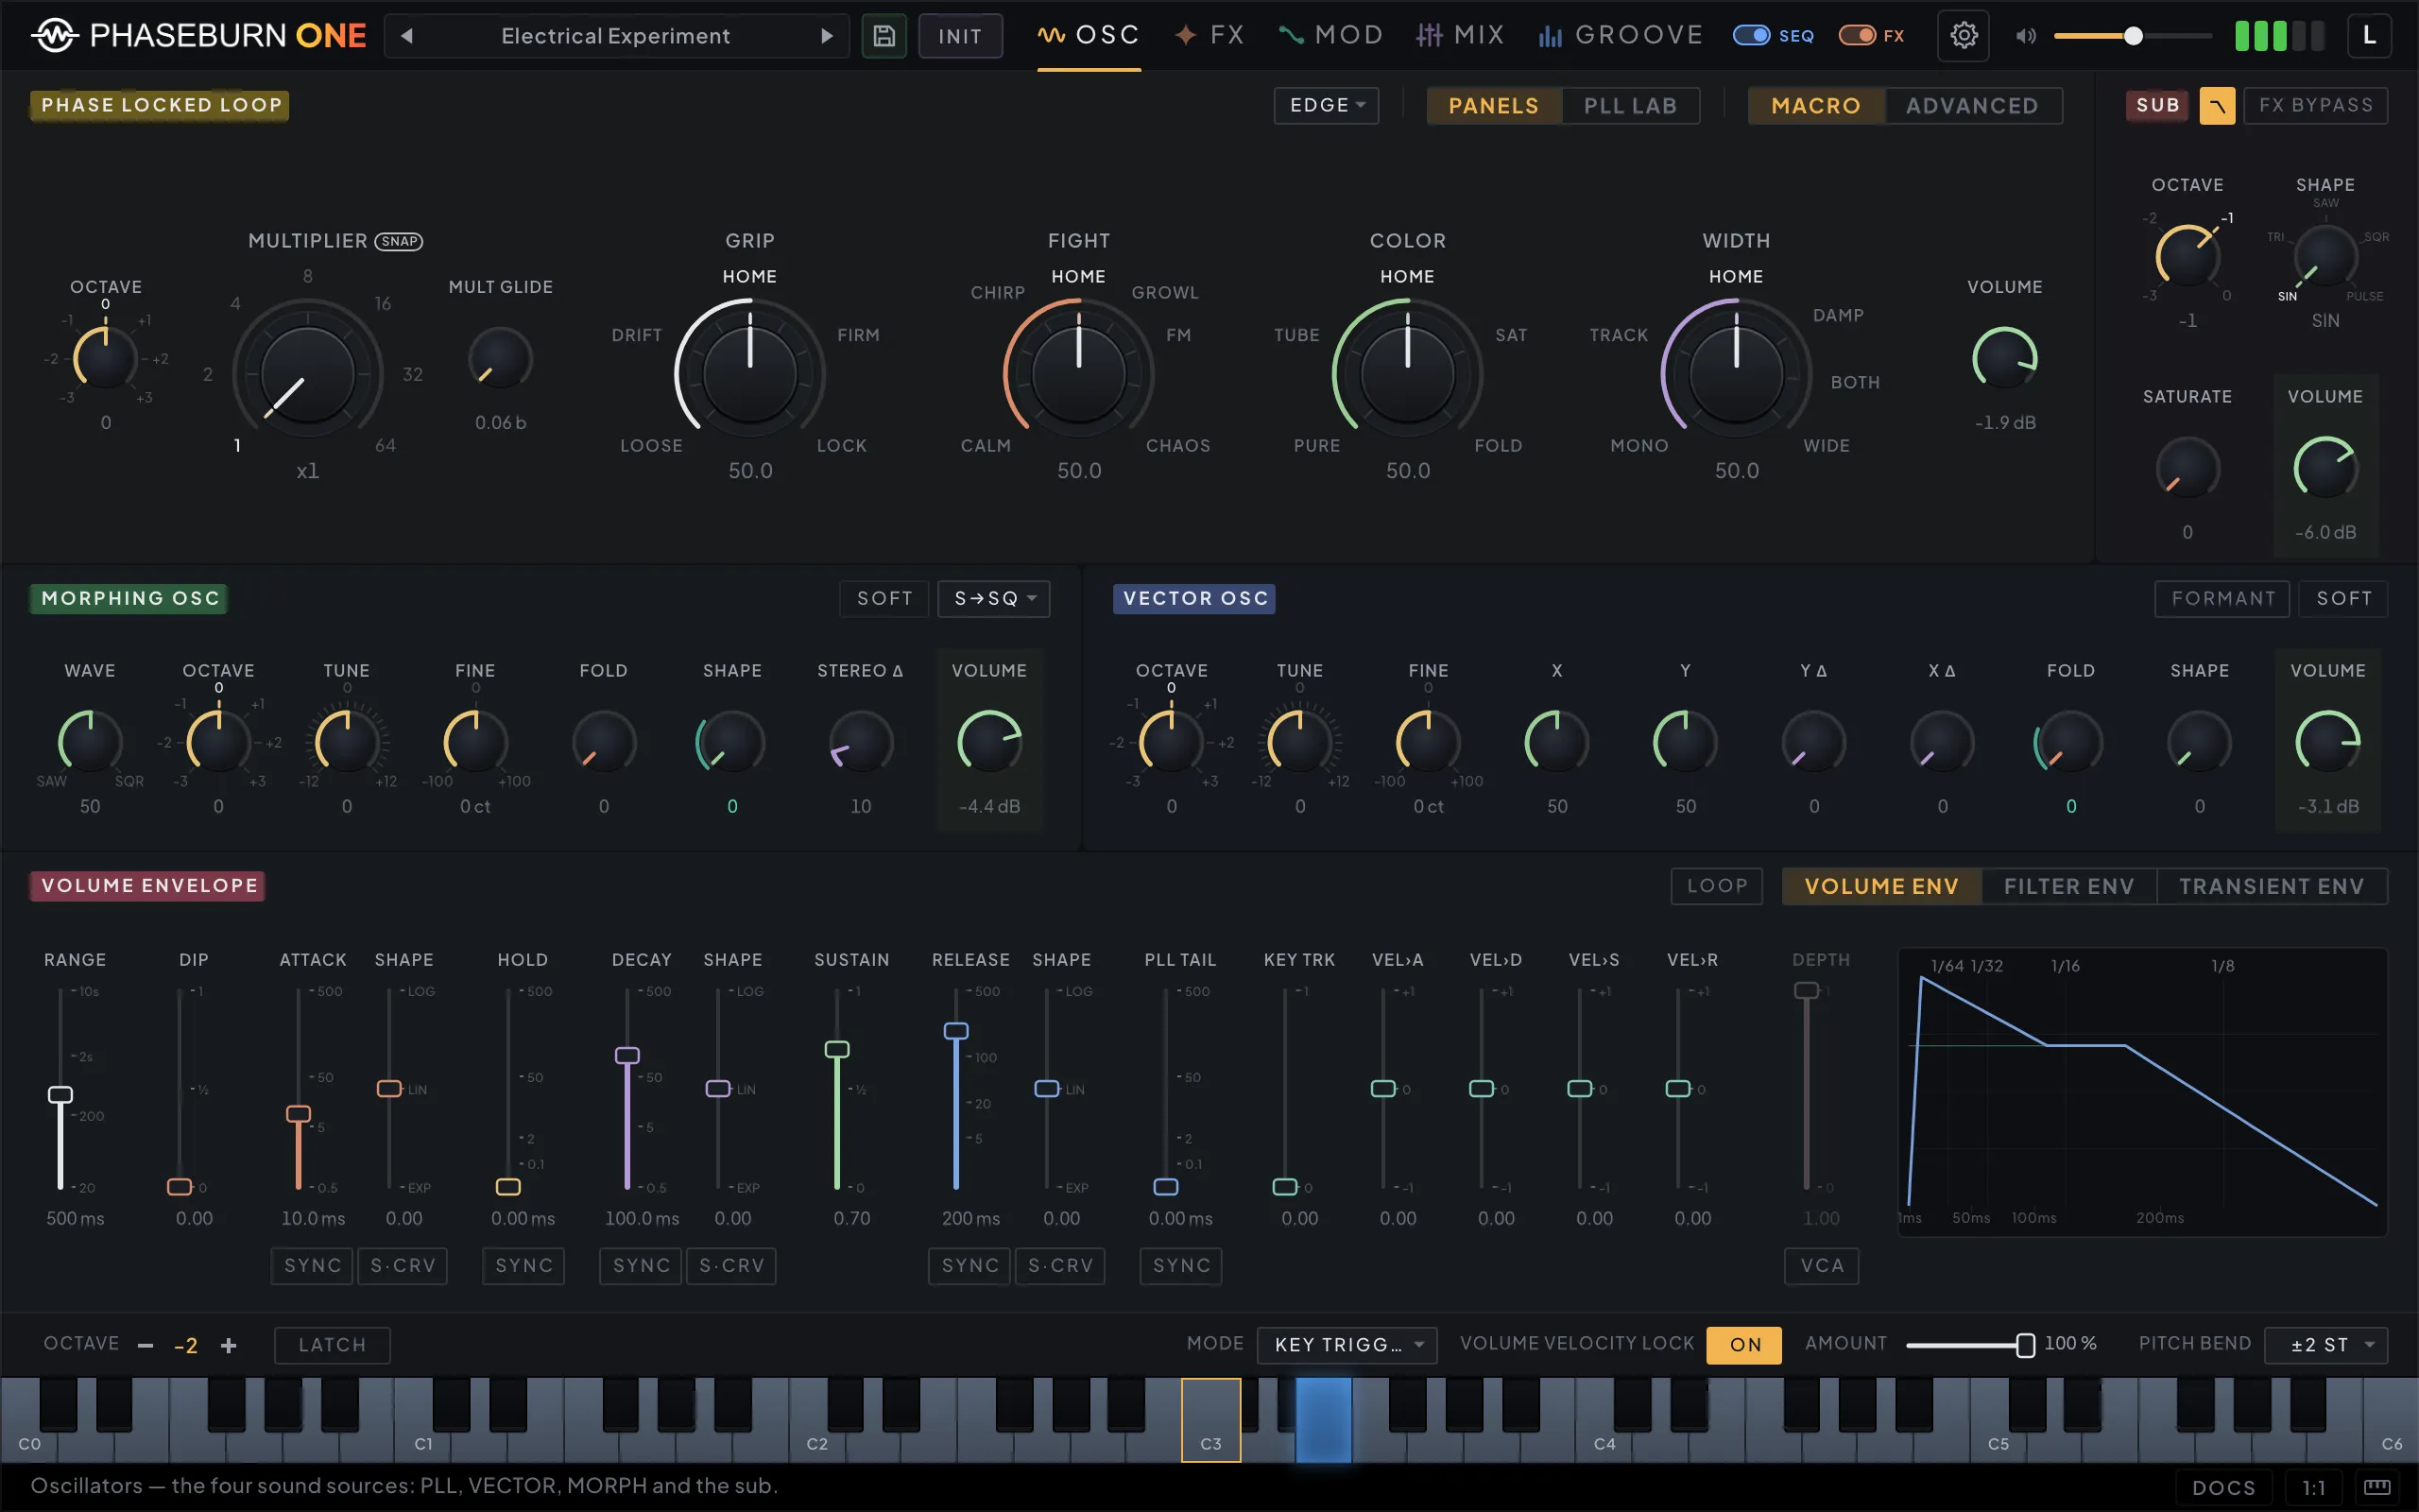Open the S→SQ morph mode dropdown
The image size is (2419, 1512).
[994, 599]
